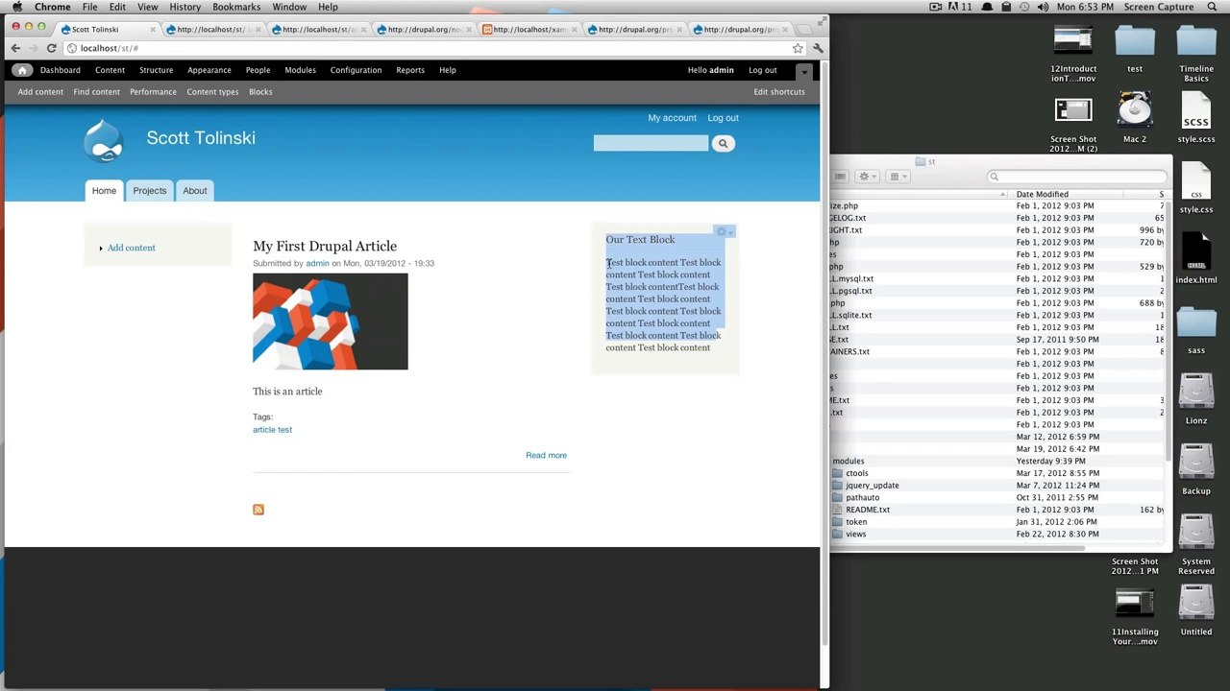
Task: Select the pathauto folder in Finder
Action: 862,498
